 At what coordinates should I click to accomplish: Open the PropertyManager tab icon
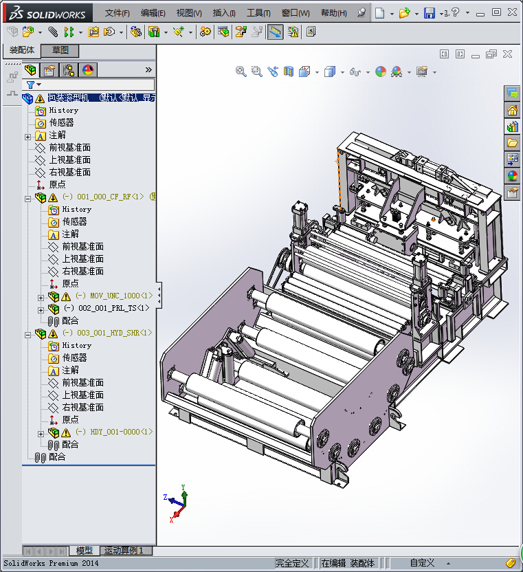(x=49, y=69)
